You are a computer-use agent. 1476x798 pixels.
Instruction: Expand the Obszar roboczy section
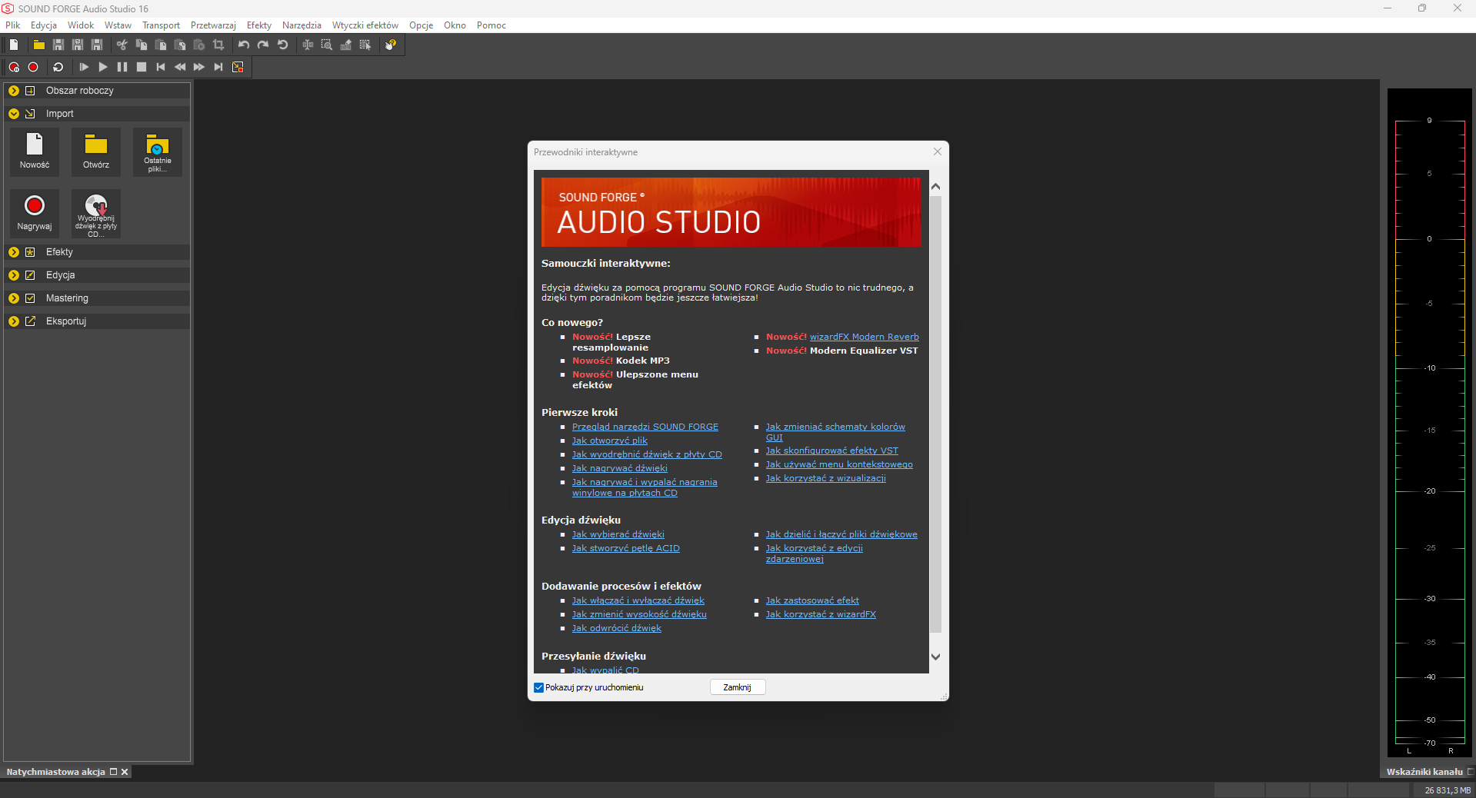pos(14,91)
